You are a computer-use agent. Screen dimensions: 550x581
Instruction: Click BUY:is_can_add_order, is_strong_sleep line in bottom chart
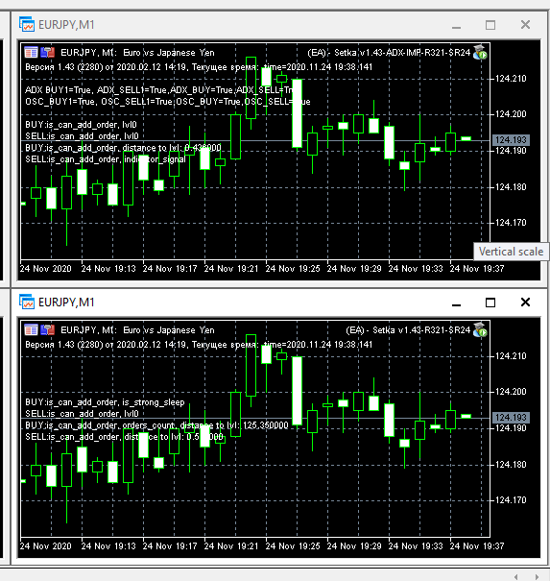click(105, 402)
